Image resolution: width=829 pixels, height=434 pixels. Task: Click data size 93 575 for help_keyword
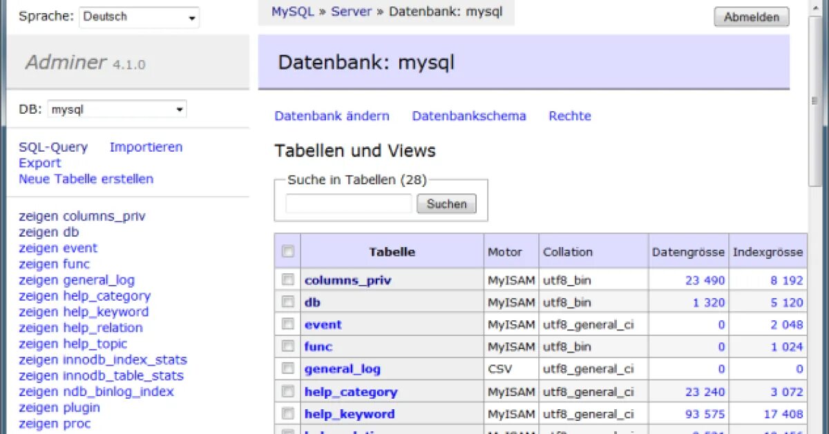(705, 414)
